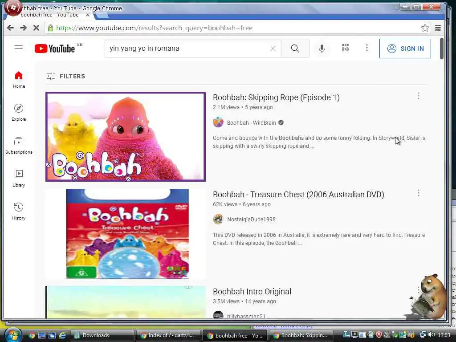Switch to the Boohbah: Skippin... taskbar window
456x342 pixels.
click(301, 335)
